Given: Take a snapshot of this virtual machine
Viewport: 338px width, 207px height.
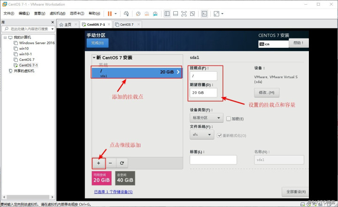Looking at the screenshot, I should click(138, 14).
